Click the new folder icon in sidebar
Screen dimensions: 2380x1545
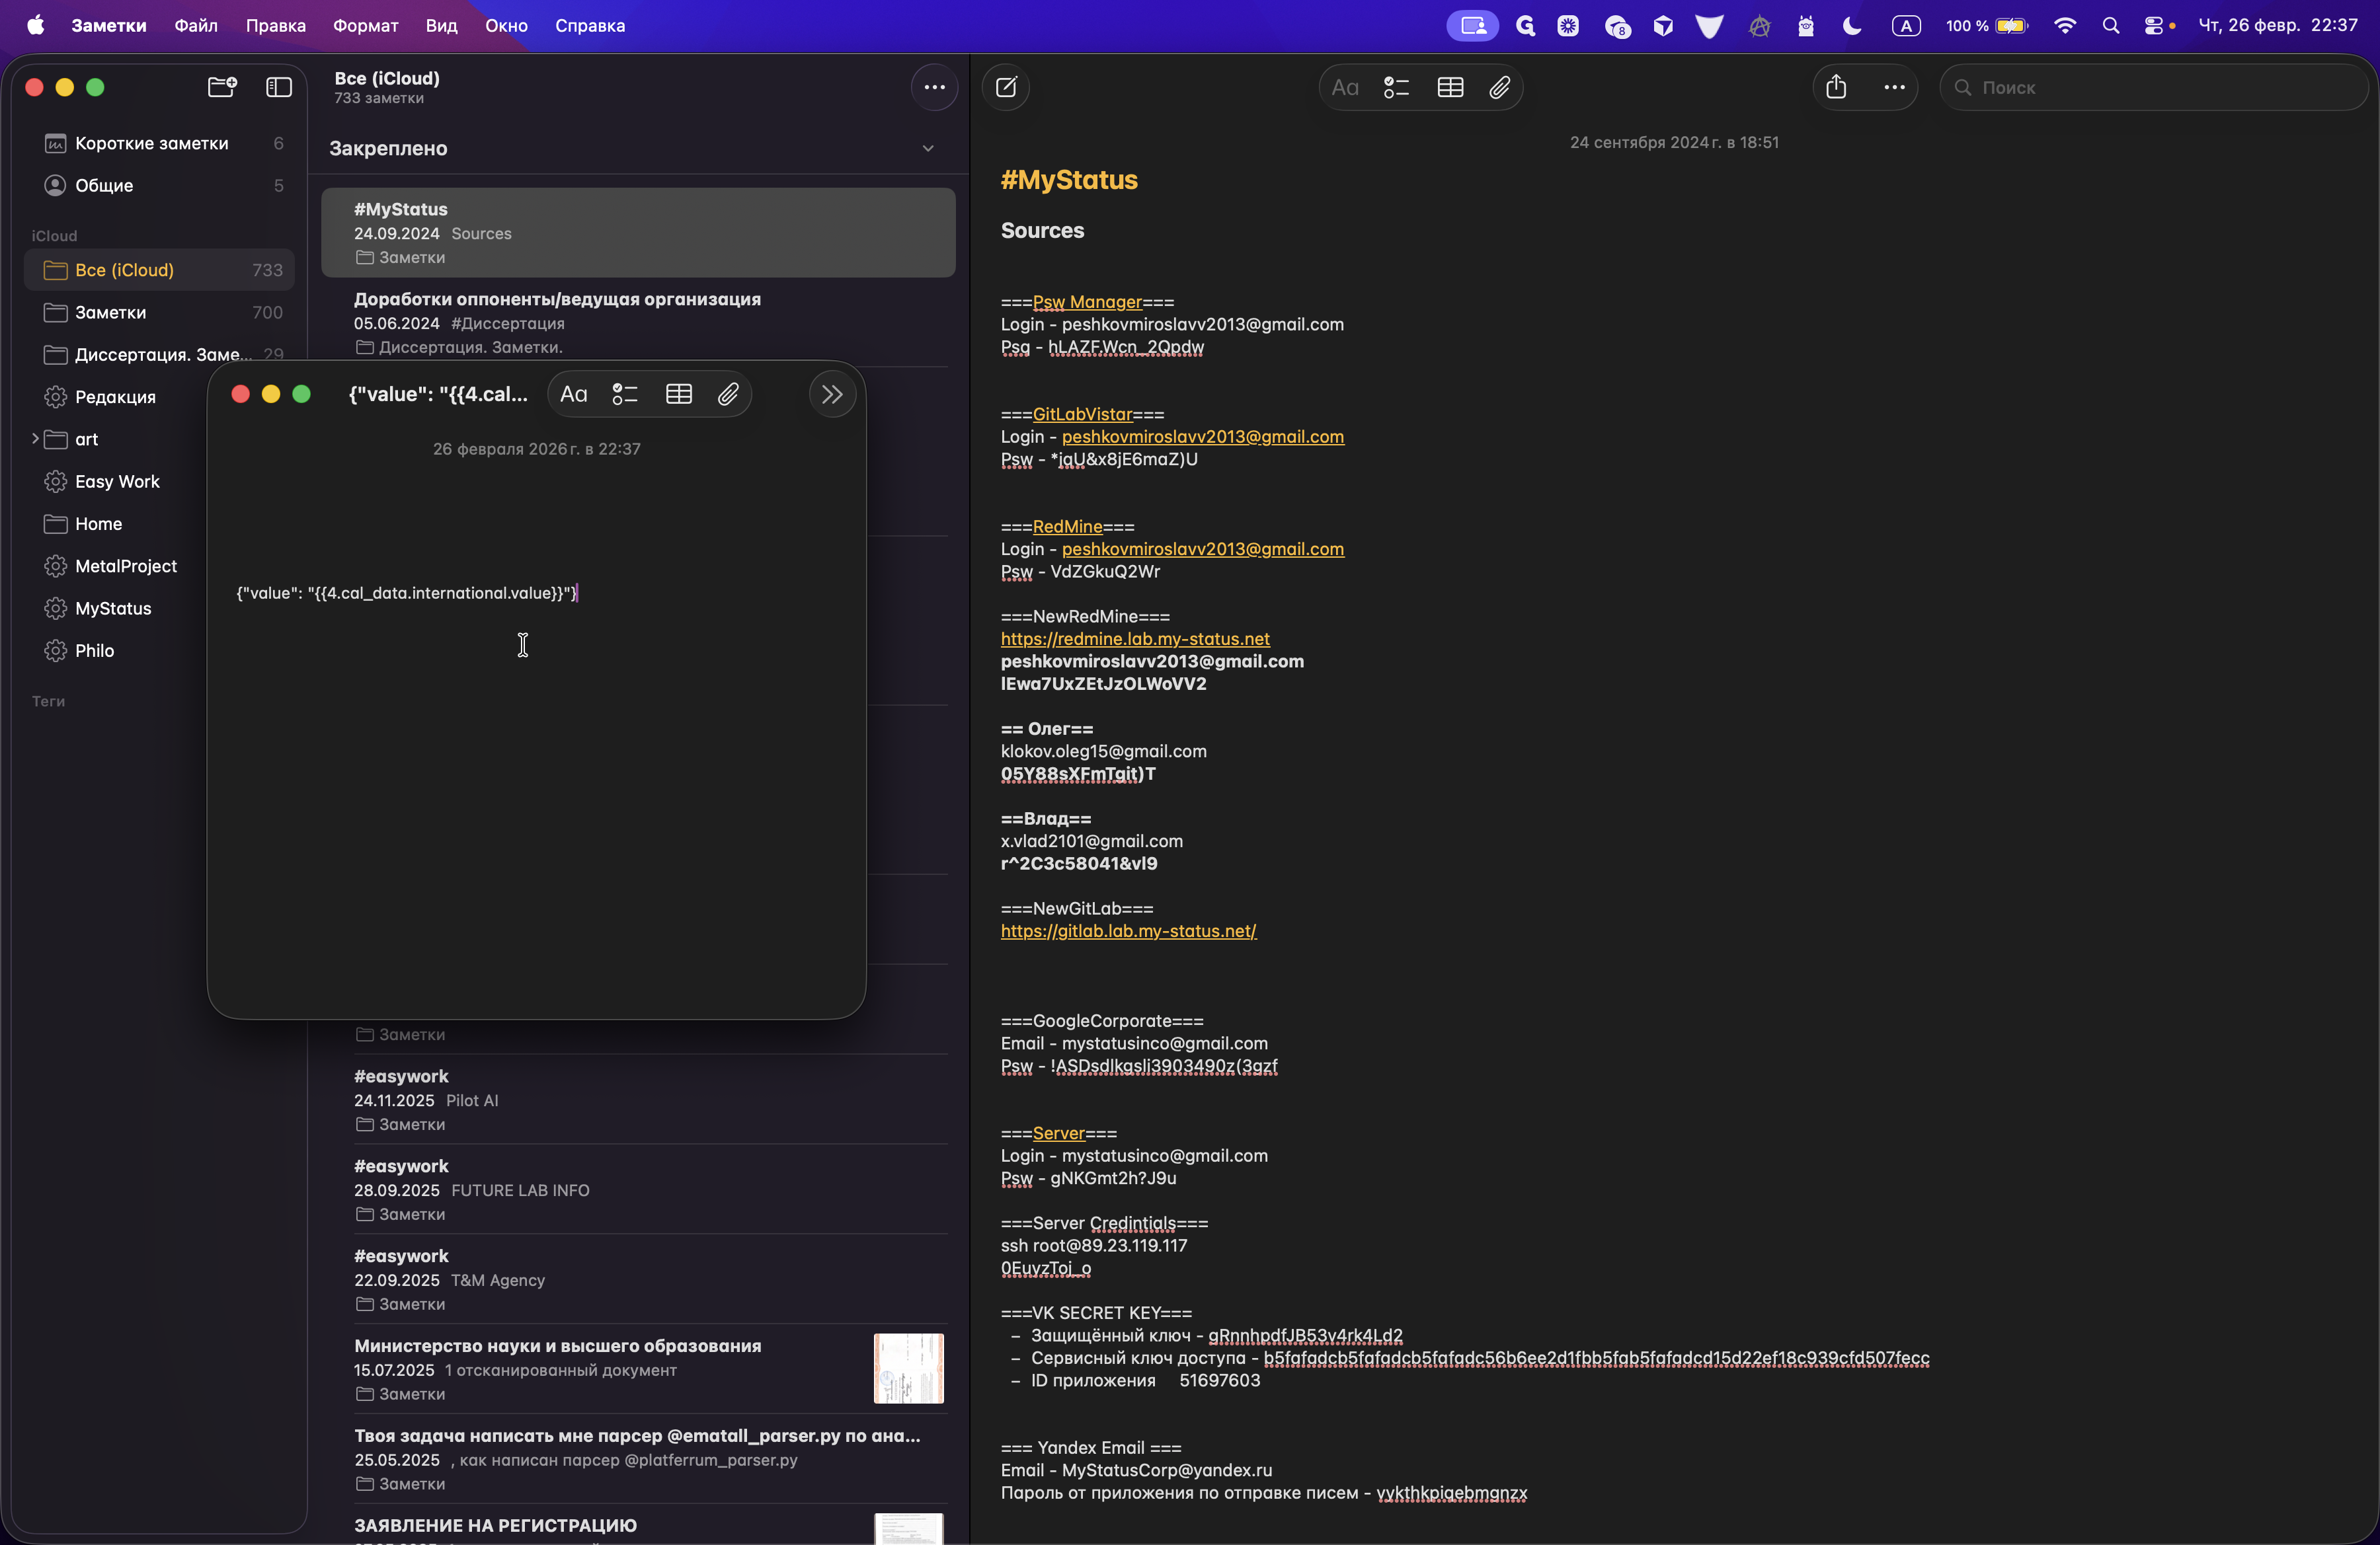pos(222,87)
